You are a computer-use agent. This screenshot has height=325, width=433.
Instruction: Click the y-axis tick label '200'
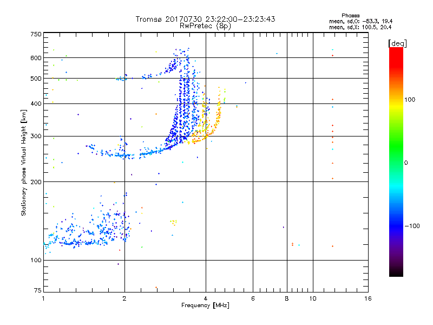[36, 182]
